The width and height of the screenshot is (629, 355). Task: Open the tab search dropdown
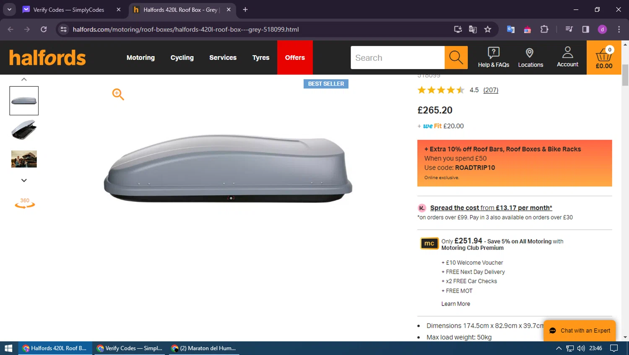(9, 10)
